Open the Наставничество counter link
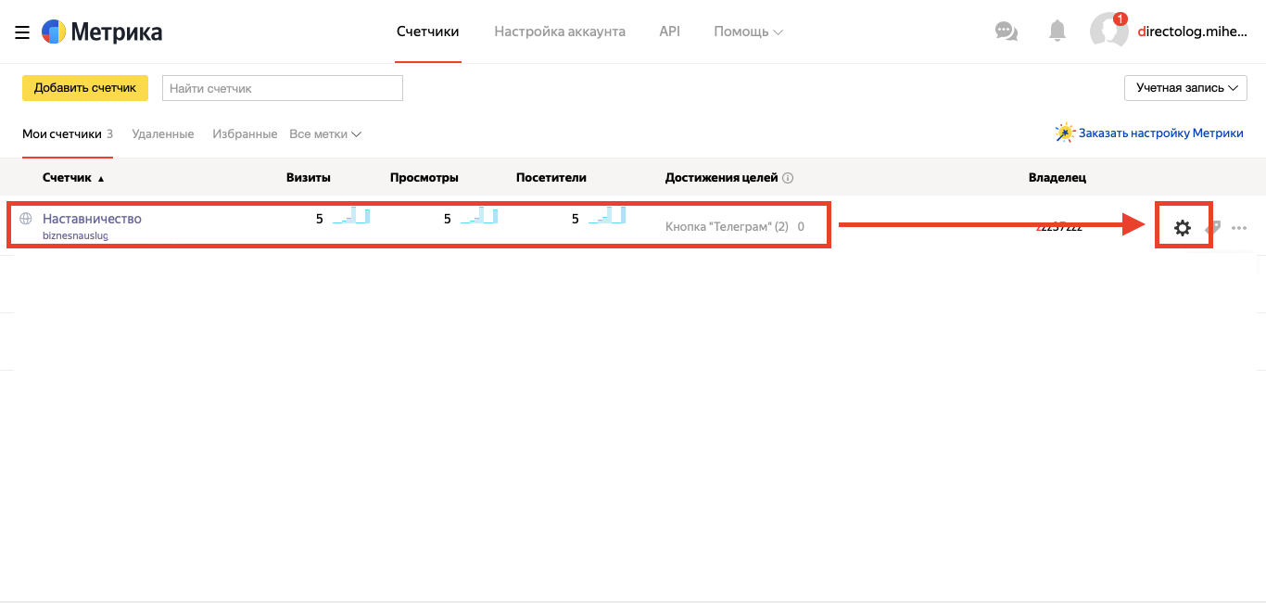The width and height of the screenshot is (1266, 608). click(x=92, y=219)
